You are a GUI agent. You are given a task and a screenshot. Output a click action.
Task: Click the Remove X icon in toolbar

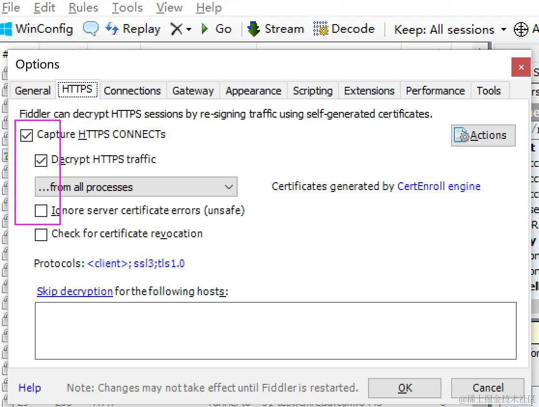point(177,29)
